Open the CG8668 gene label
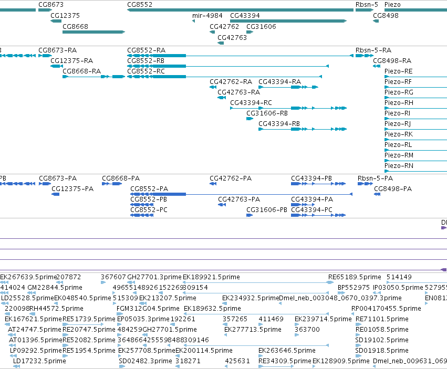Screen dimensions: 447x369 point(75,26)
